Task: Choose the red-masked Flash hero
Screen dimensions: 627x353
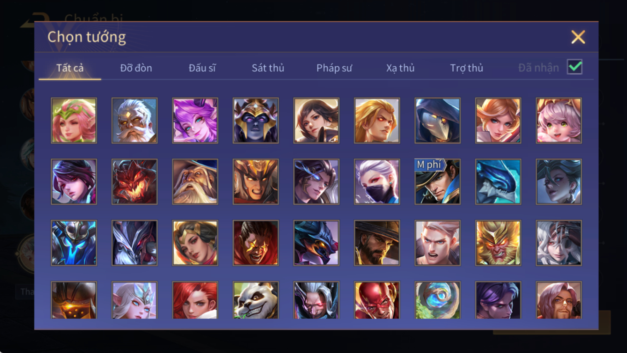Action: [x=377, y=300]
